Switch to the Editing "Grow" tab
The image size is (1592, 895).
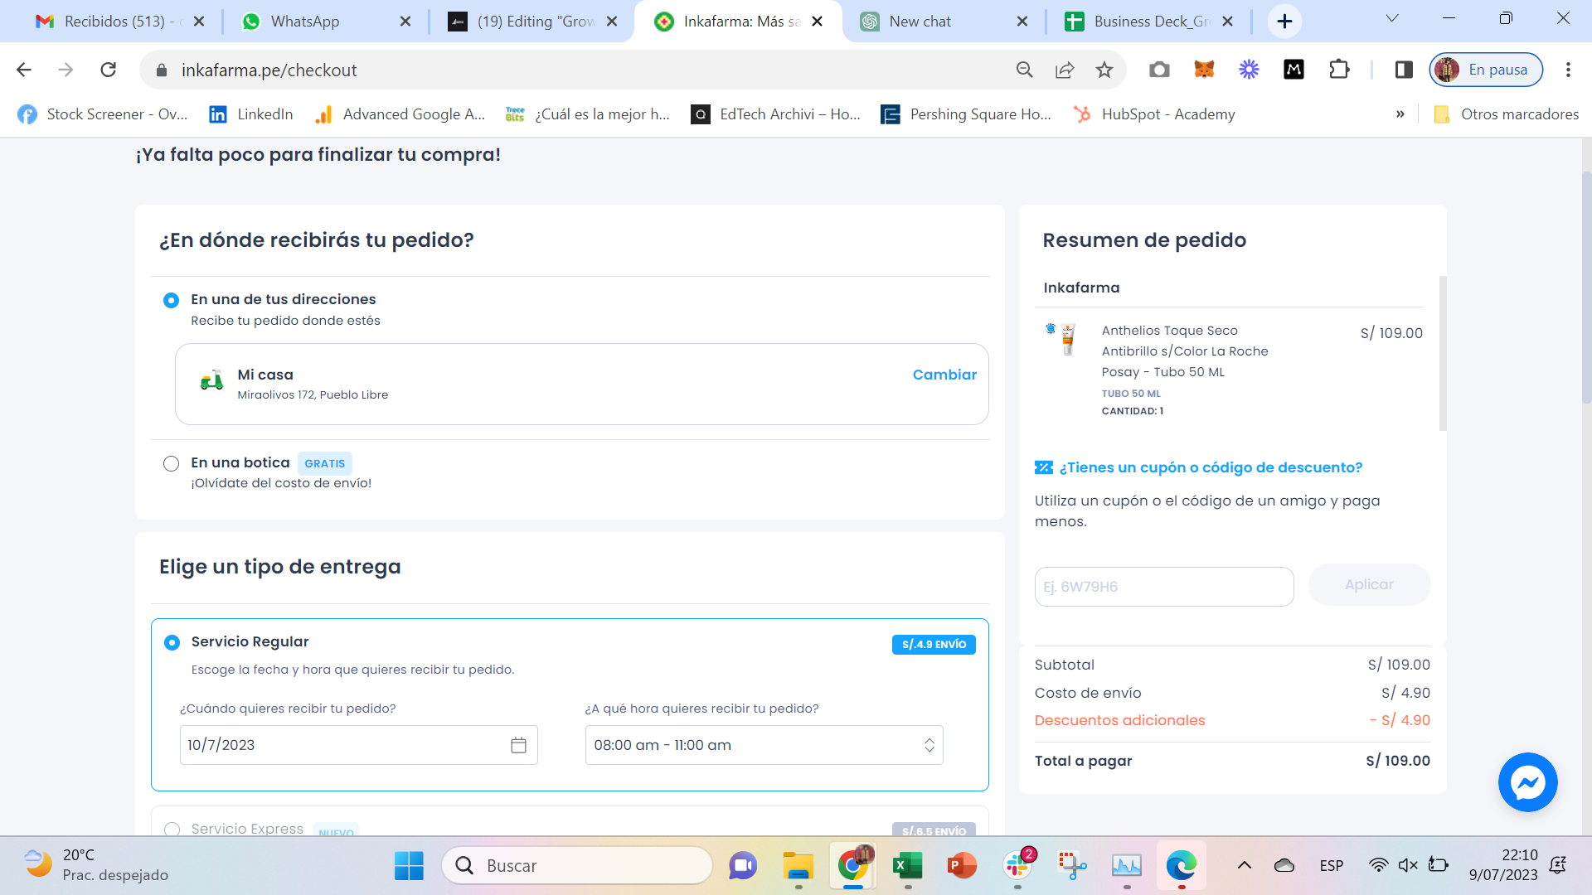pos(532,22)
